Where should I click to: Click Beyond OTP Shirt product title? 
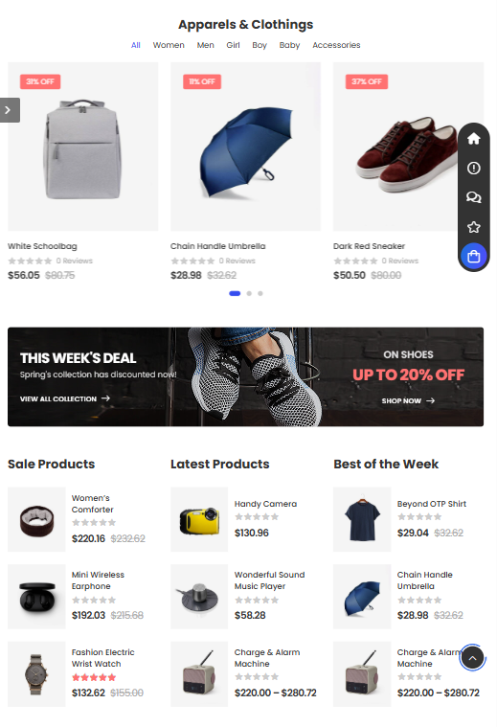click(432, 504)
